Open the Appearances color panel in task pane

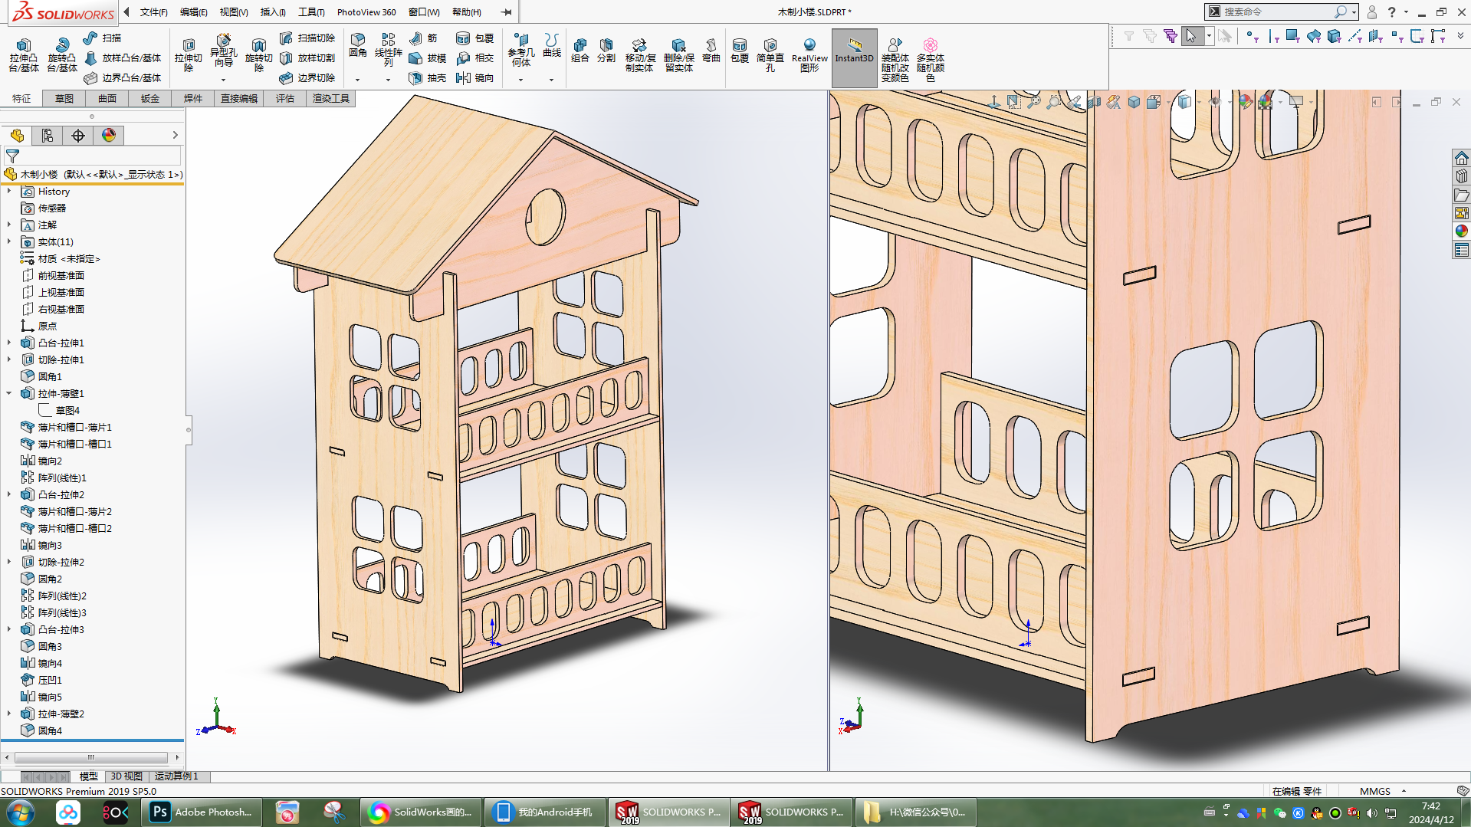1461,231
